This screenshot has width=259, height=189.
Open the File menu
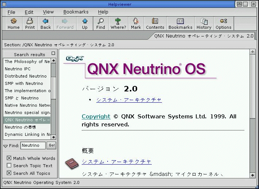[x=11, y=12]
